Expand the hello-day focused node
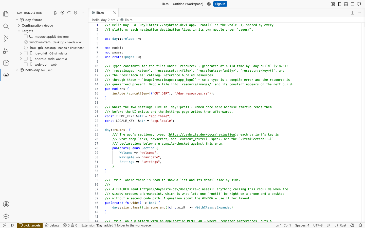Image resolution: width=365 pixels, height=228 pixels. point(17,70)
